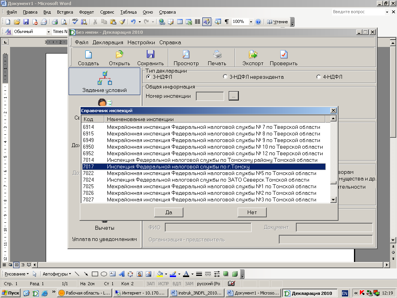Click the Insert Table icon in Word
The height and width of the screenshot is (298, 397).
tap(180, 22)
